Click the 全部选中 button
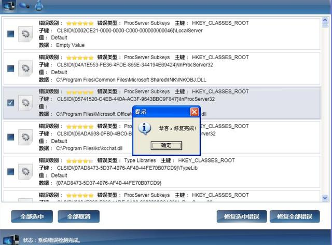 [x=32, y=216]
